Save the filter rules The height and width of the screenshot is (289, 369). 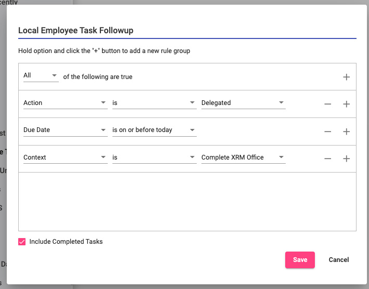pyautogui.click(x=300, y=260)
